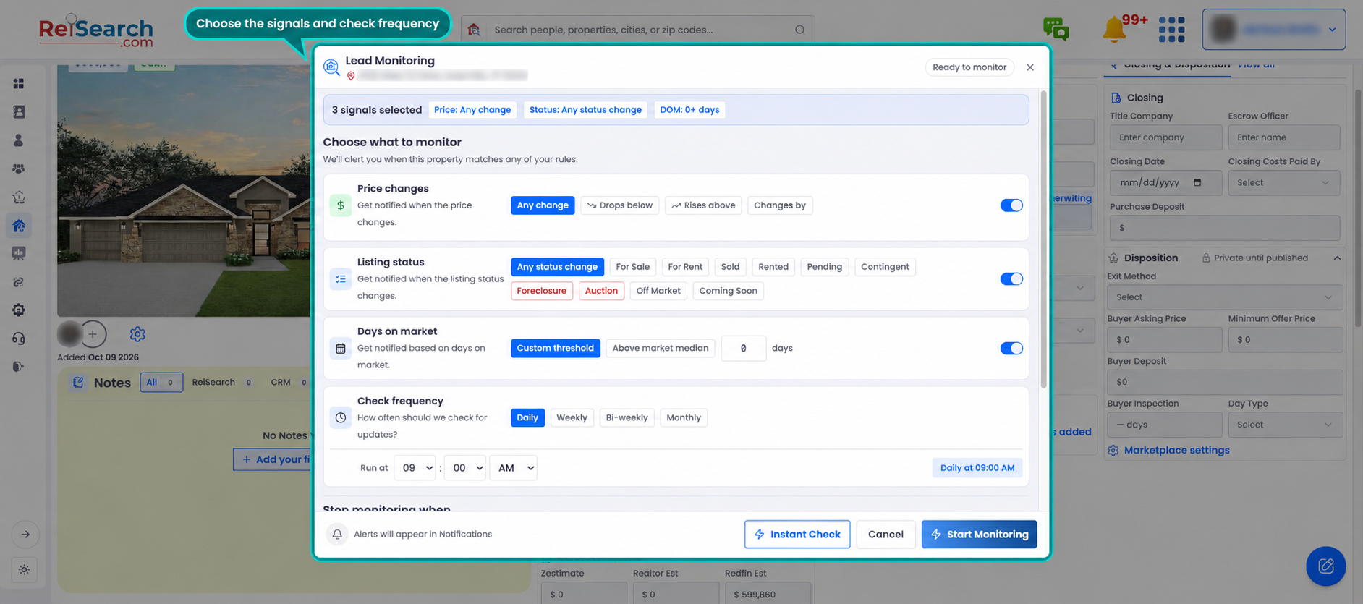Click the days threshold number field
Screen dimensions: 1363x604
pyautogui.click(x=744, y=348)
